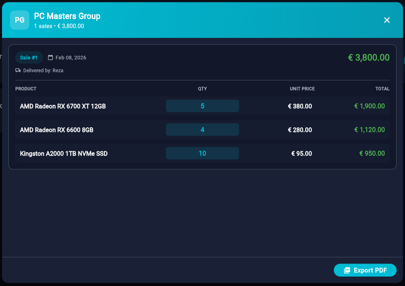Click the PG avatar badge
This screenshot has width=405, height=286.
coord(20,20)
